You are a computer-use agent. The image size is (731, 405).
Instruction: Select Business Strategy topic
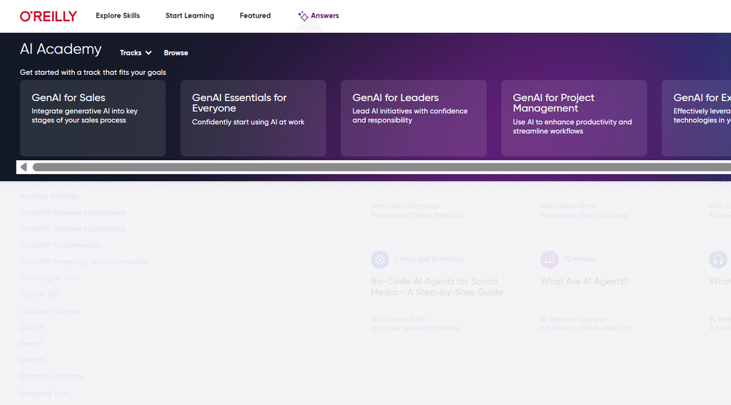click(x=50, y=196)
